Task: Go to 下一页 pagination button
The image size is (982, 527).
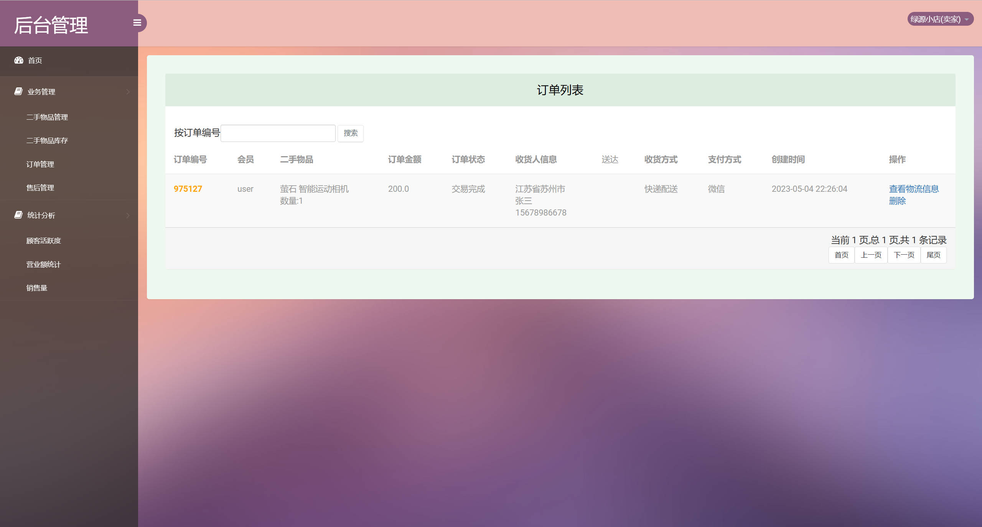Action: pos(904,255)
